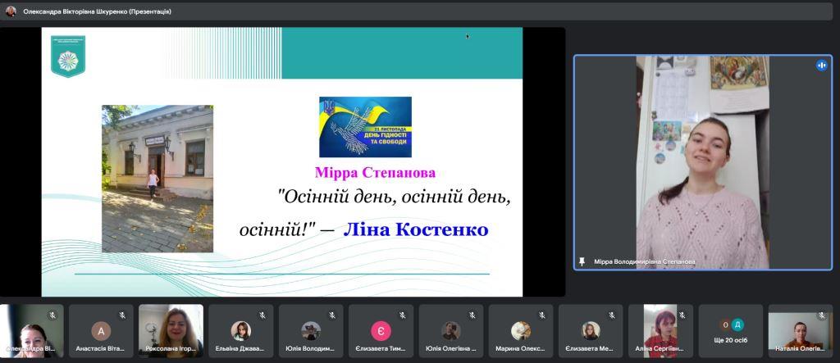840x363 pixels.
Task: Click the presenter name Олександра Вікторівна Шкуренко
Action: [x=97, y=11]
